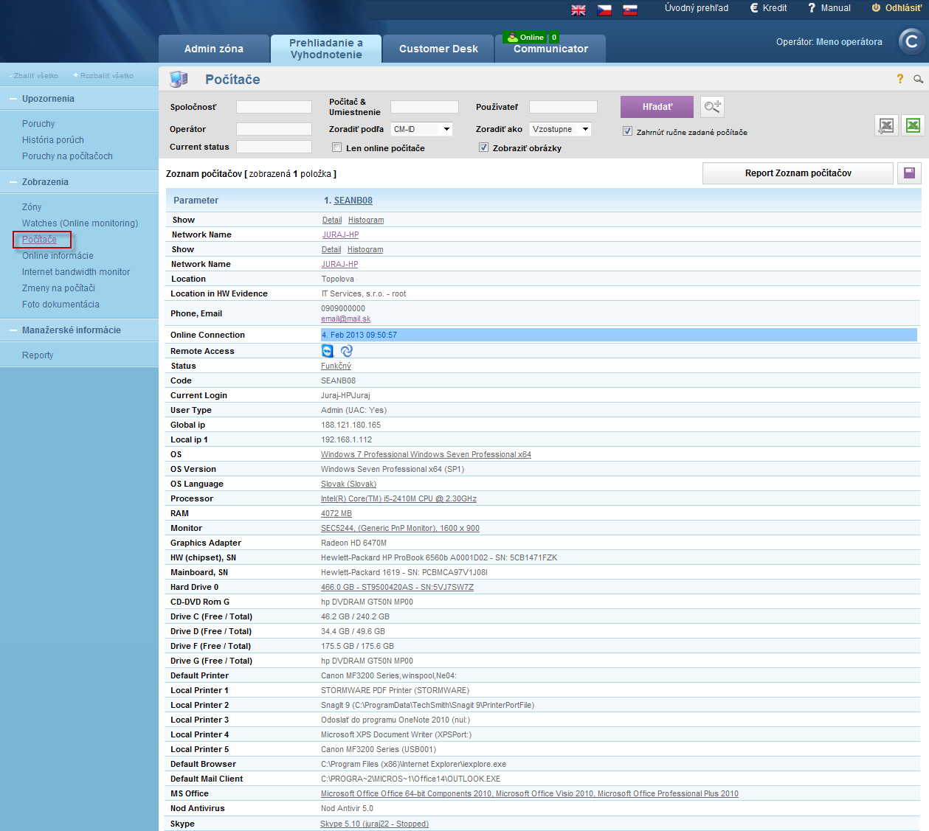Click the purple save icon beside Report button
Image resolution: width=929 pixels, height=831 pixels.
tap(909, 173)
